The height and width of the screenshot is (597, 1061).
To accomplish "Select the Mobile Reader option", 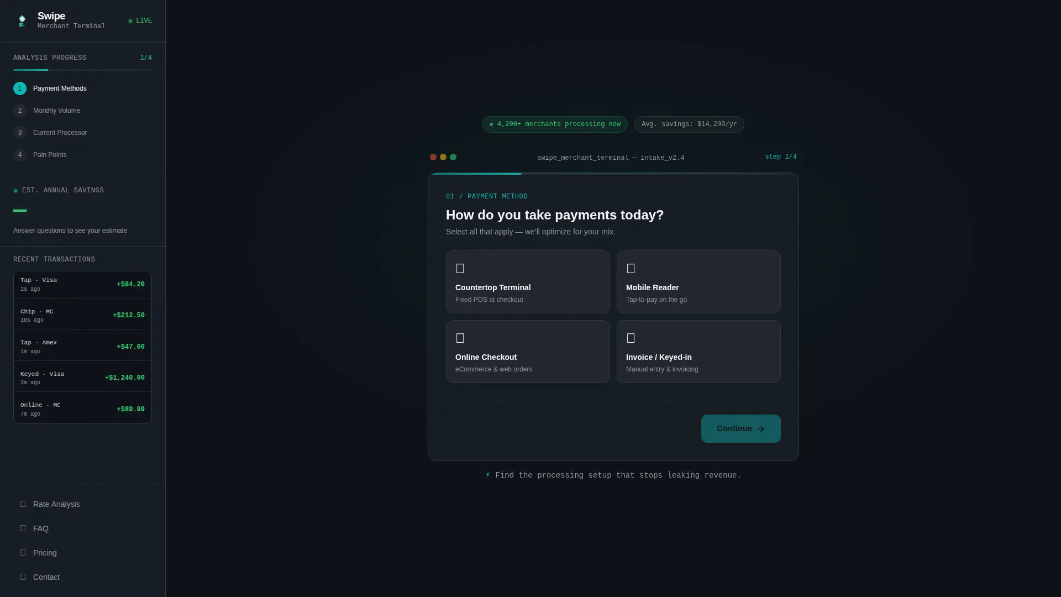I will point(698,282).
